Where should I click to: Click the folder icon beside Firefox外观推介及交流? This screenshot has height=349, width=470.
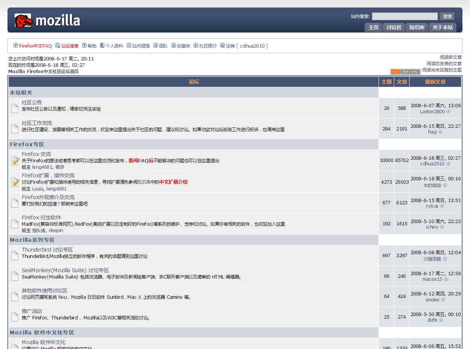[x=15, y=203]
